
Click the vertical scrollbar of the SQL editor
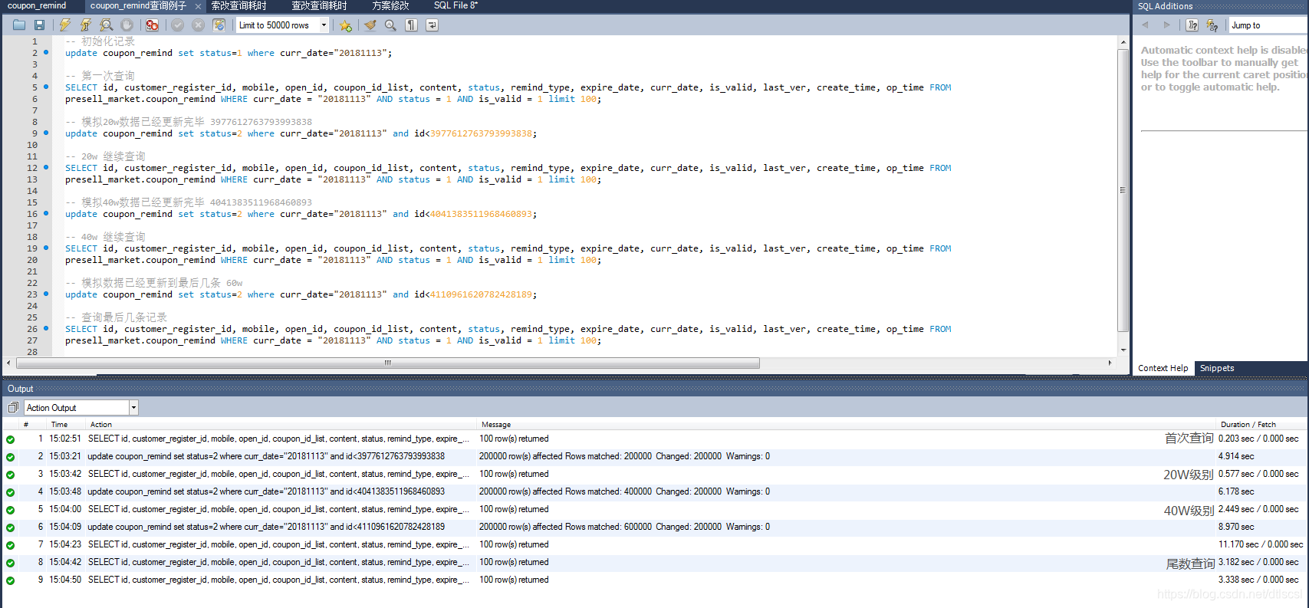pos(1123,190)
